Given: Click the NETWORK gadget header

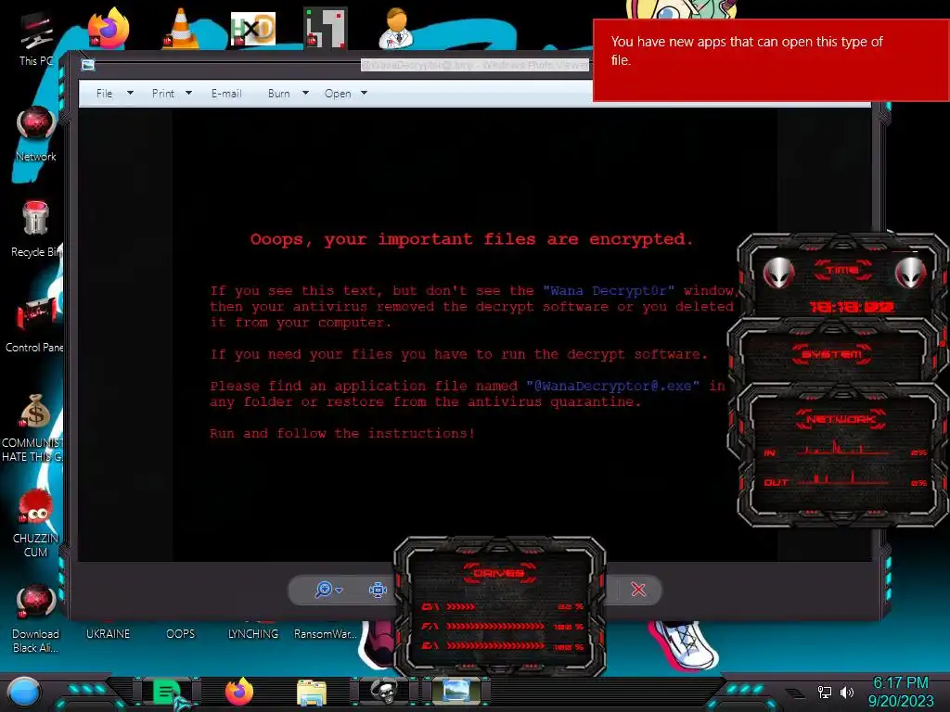Looking at the screenshot, I should (x=841, y=419).
